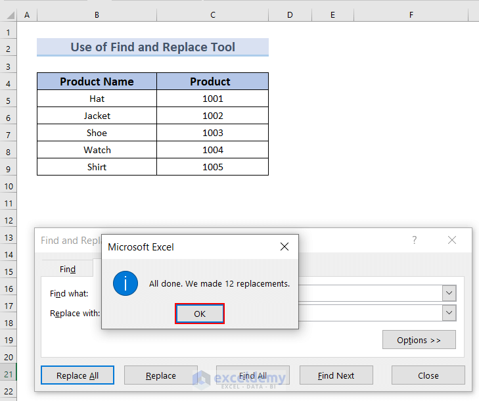Switch to the Find tab
The image size is (479, 401).
pos(68,269)
